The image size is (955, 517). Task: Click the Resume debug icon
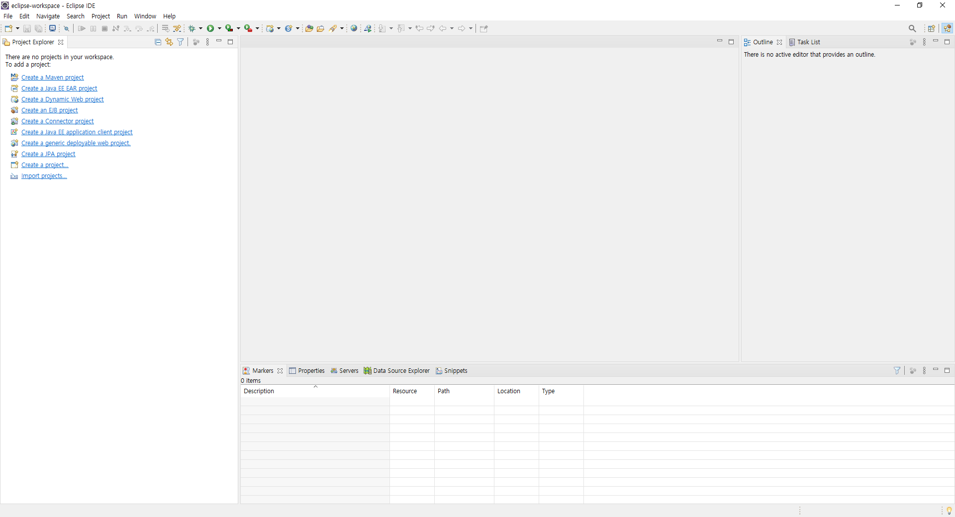click(x=82, y=28)
